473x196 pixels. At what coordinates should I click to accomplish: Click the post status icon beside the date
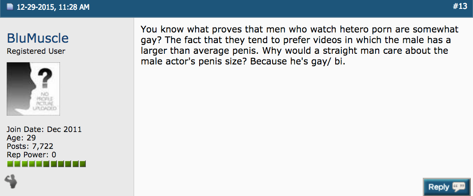(x=10, y=7)
